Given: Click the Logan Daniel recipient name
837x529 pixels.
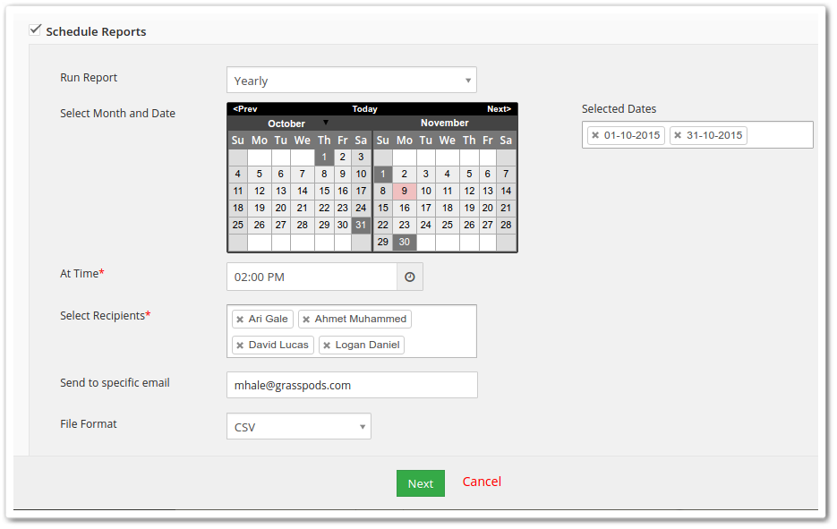Looking at the screenshot, I should (x=367, y=345).
